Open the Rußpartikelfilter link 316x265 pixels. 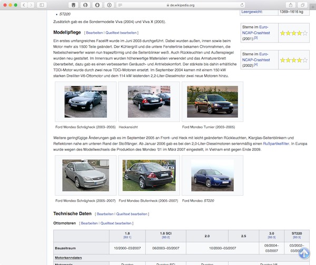276,144
